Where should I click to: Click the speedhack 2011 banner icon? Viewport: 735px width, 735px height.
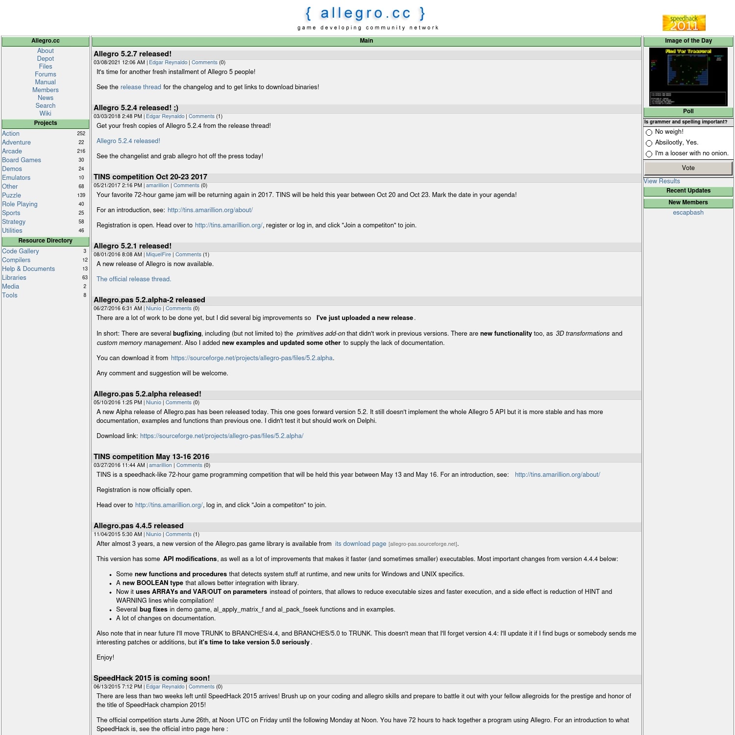click(684, 23)
